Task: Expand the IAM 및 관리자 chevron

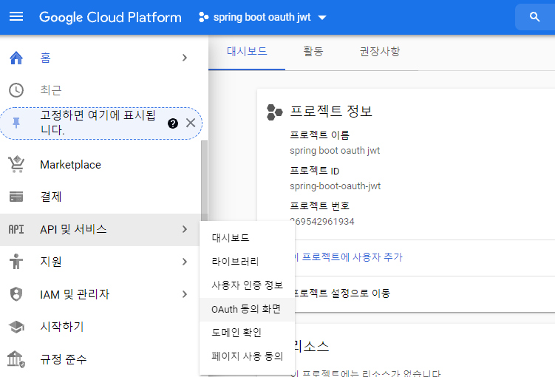Action: tap(185, 294)
